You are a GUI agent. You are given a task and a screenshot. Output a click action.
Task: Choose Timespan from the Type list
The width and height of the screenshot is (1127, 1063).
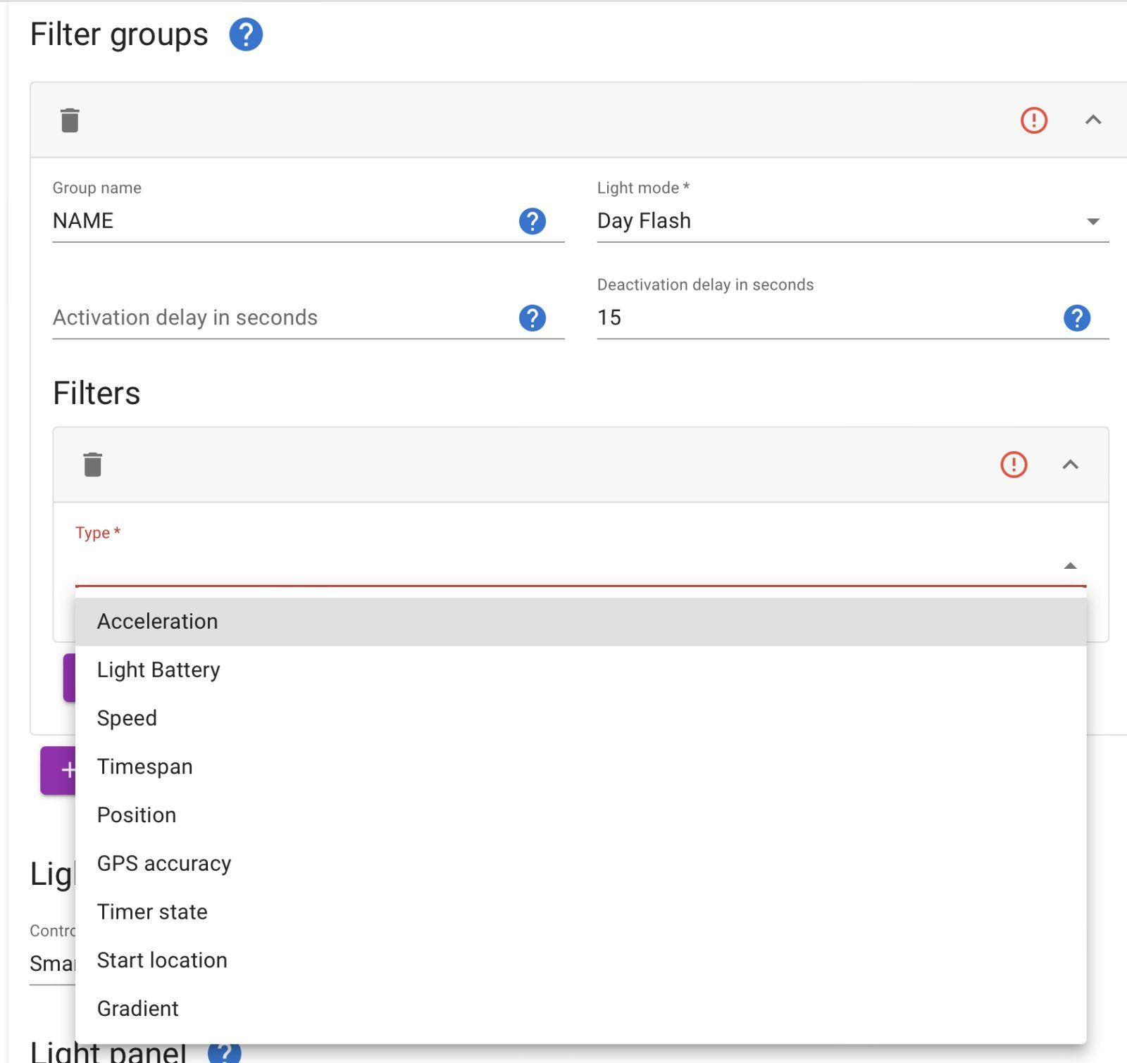[144, 767]
